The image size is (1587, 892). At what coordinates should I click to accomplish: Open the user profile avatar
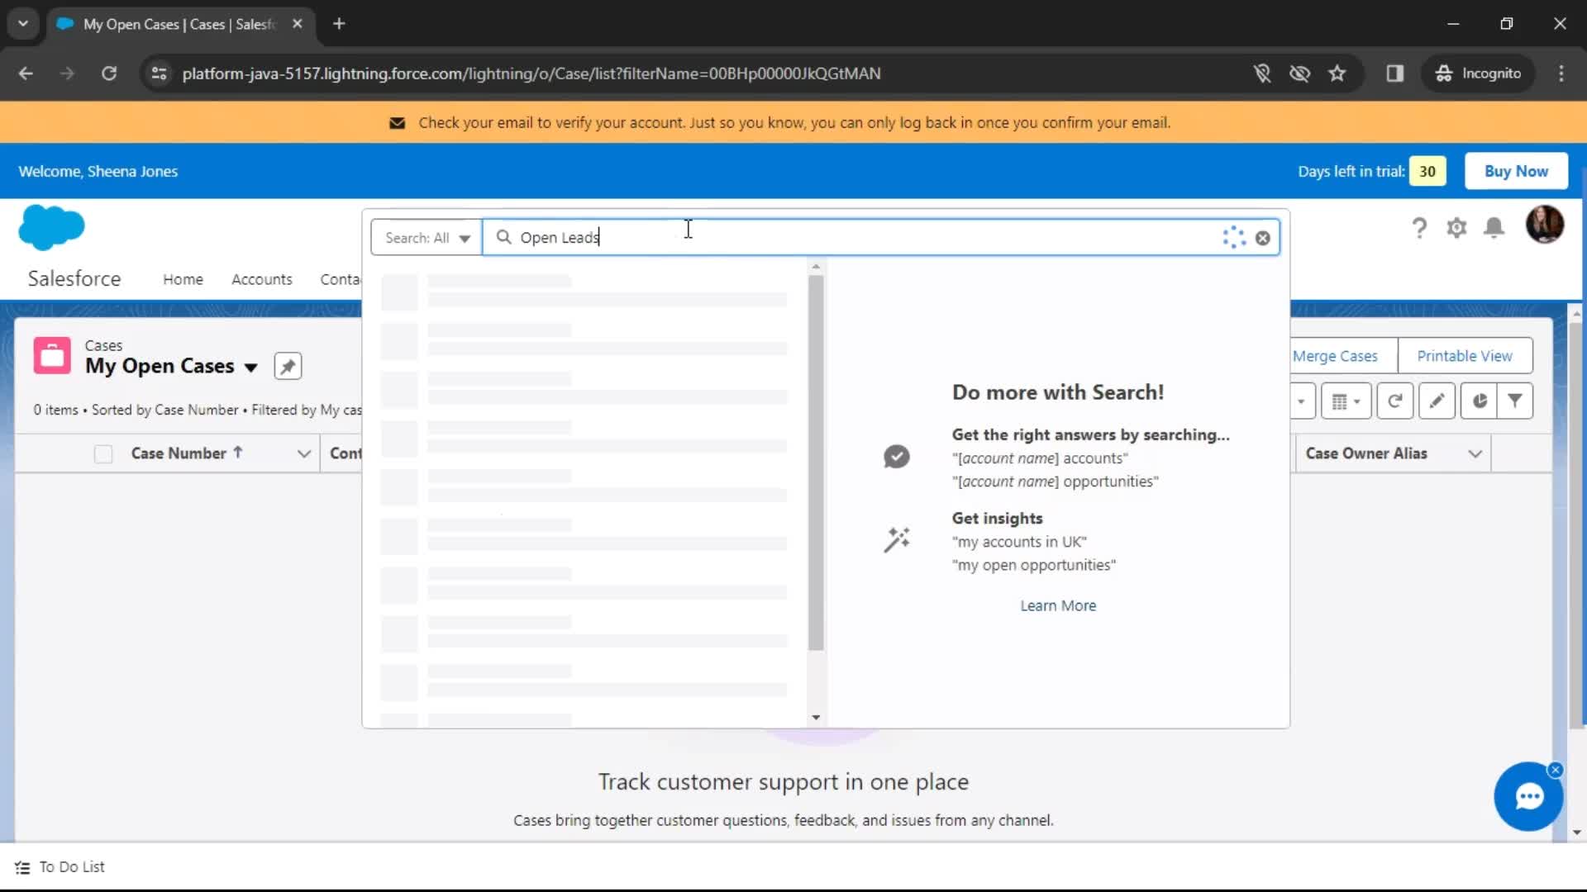(1544, 225)
